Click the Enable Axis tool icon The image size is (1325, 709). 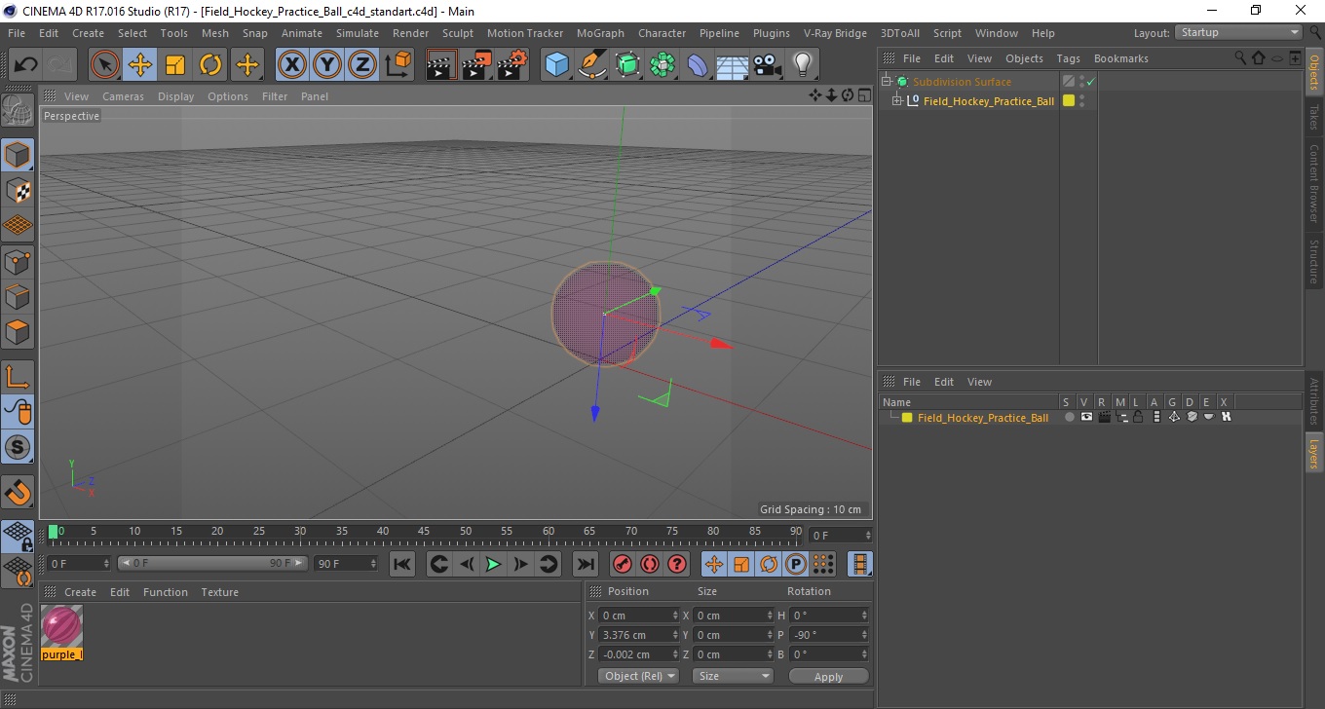click(18, 377)
